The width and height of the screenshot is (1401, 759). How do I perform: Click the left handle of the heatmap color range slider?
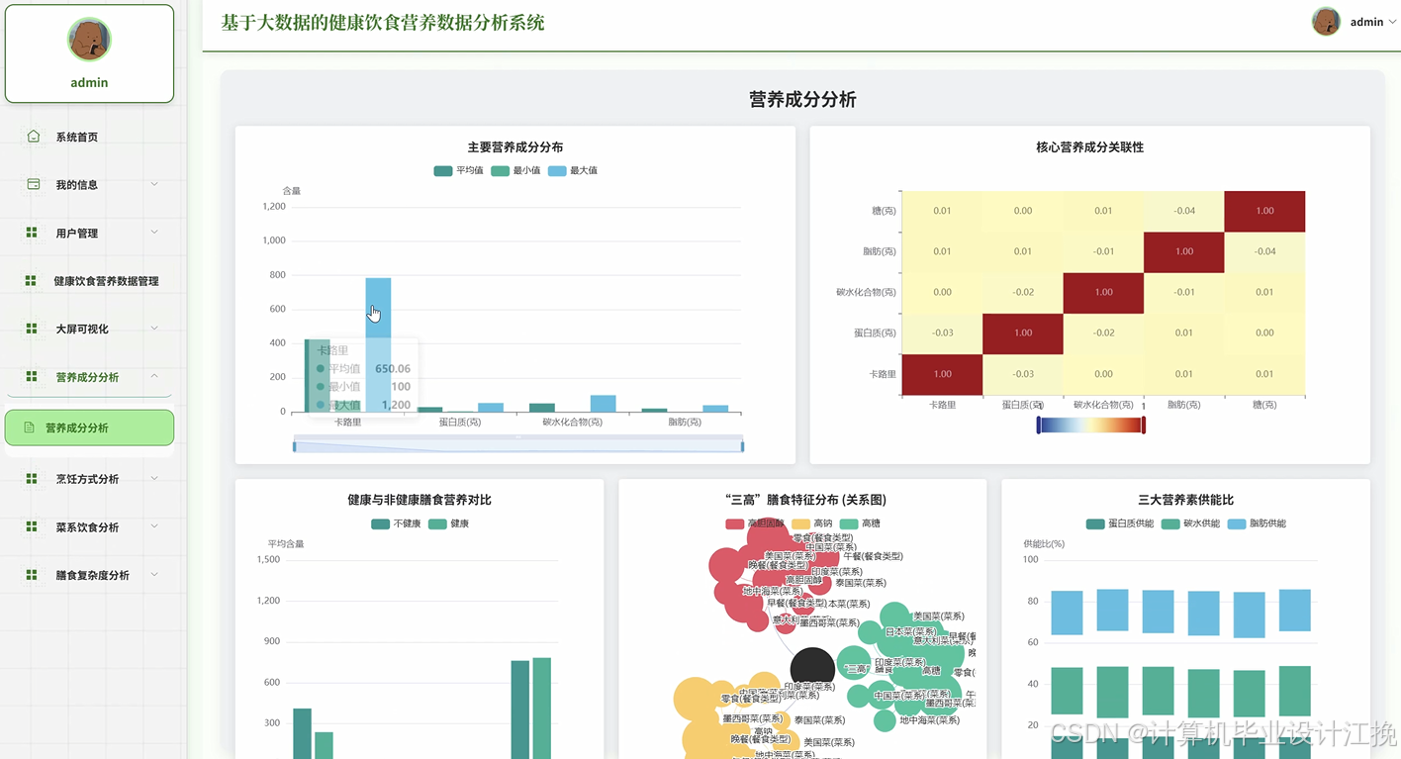click(x=1038, y=425)
